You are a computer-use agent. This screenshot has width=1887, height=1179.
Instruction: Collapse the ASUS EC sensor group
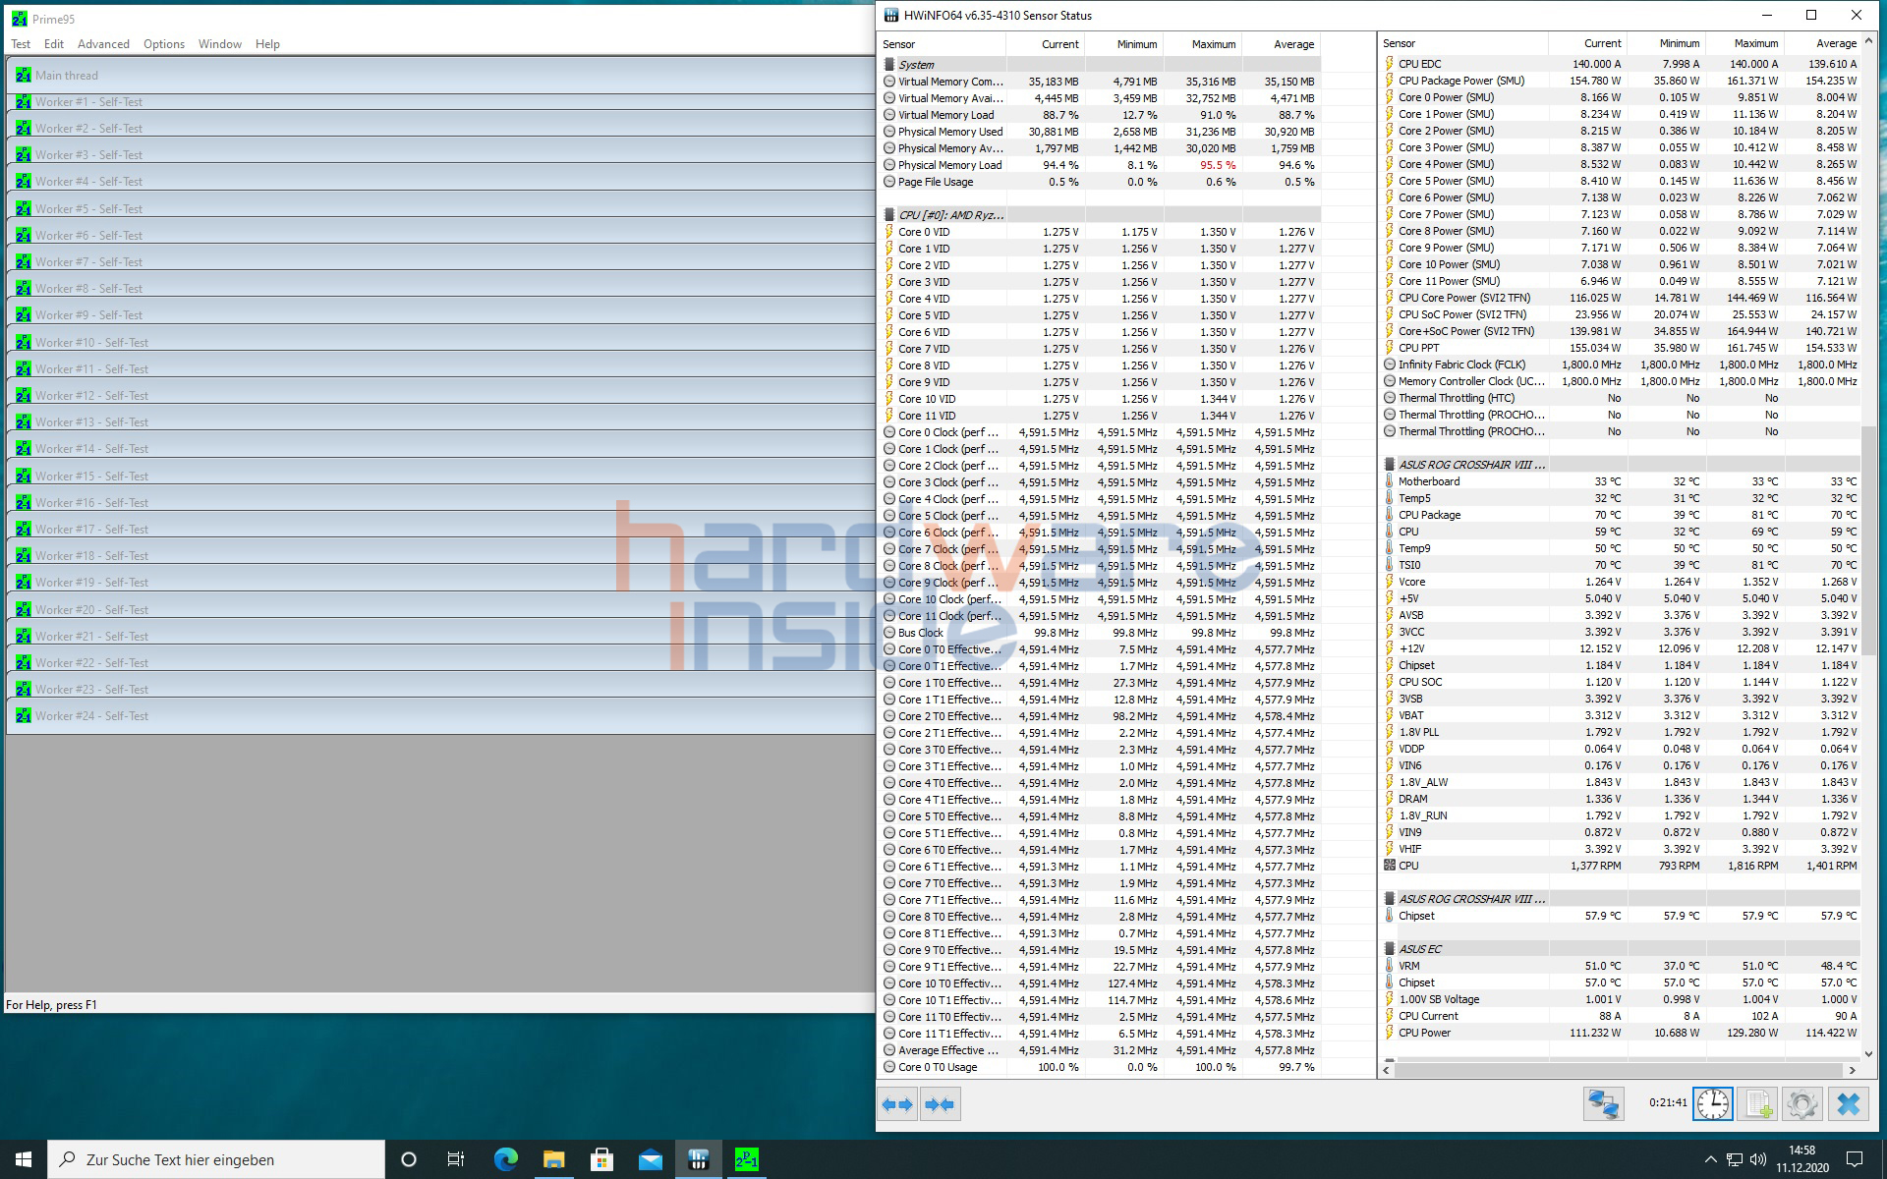click(x=1390, y=949)
